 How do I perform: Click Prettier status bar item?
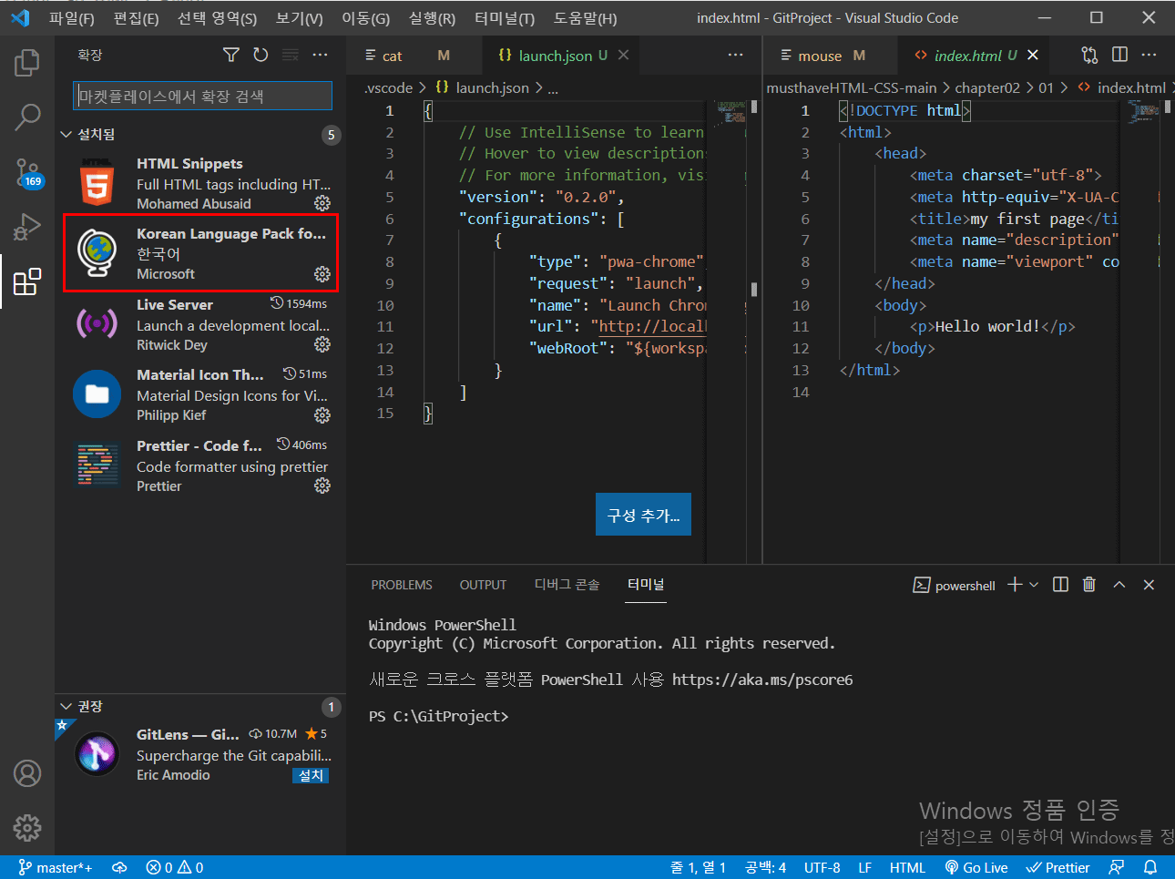[x=1057, y=867]
